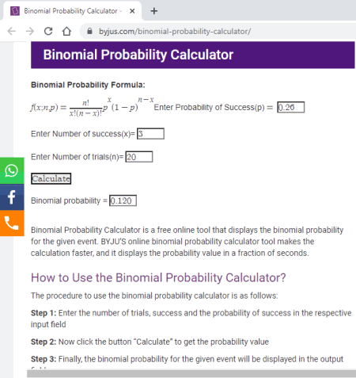356x378 pixels.
Task: Click the orange phone call icon
Action: (x=12, y=223)
